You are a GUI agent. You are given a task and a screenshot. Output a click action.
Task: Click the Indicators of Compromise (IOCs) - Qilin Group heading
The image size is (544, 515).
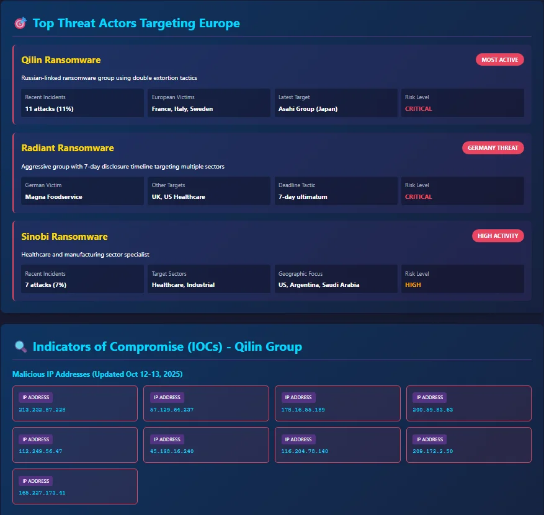167,346
